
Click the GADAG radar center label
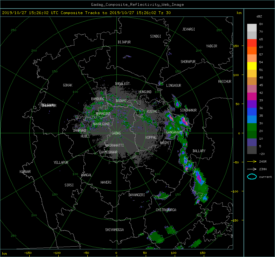(116, 133)
